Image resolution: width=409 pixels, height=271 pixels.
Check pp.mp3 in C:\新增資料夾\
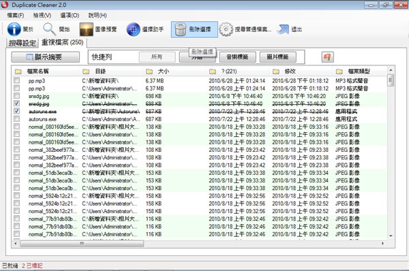(x=16, y=80)
